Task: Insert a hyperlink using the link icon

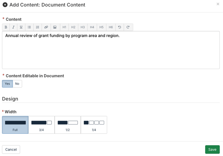Action: [x=46, y=27]
